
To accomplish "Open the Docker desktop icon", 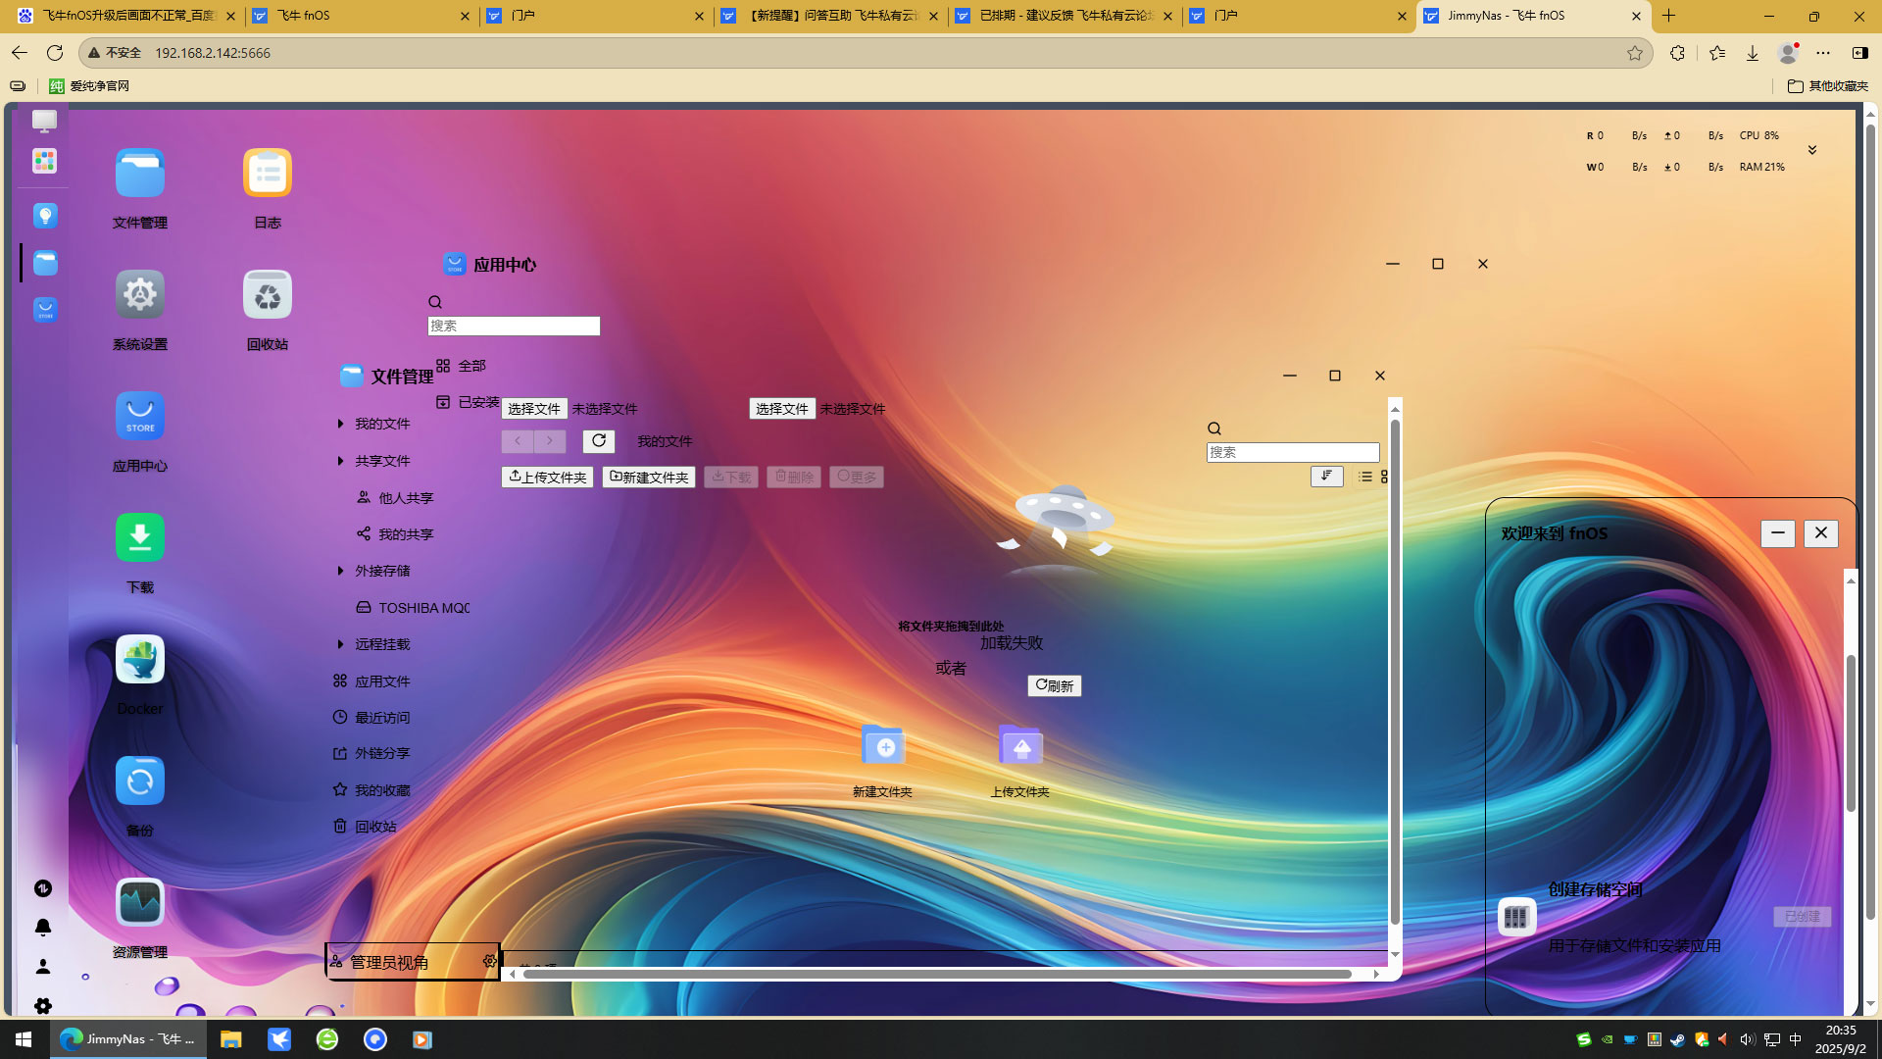I will (x=139, y=660).
